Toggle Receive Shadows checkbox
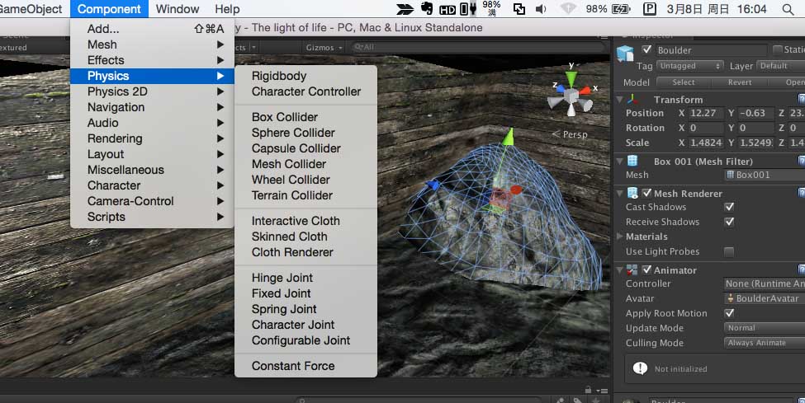The width and height of the screenshot is (805, 403). tap(729, 222)
